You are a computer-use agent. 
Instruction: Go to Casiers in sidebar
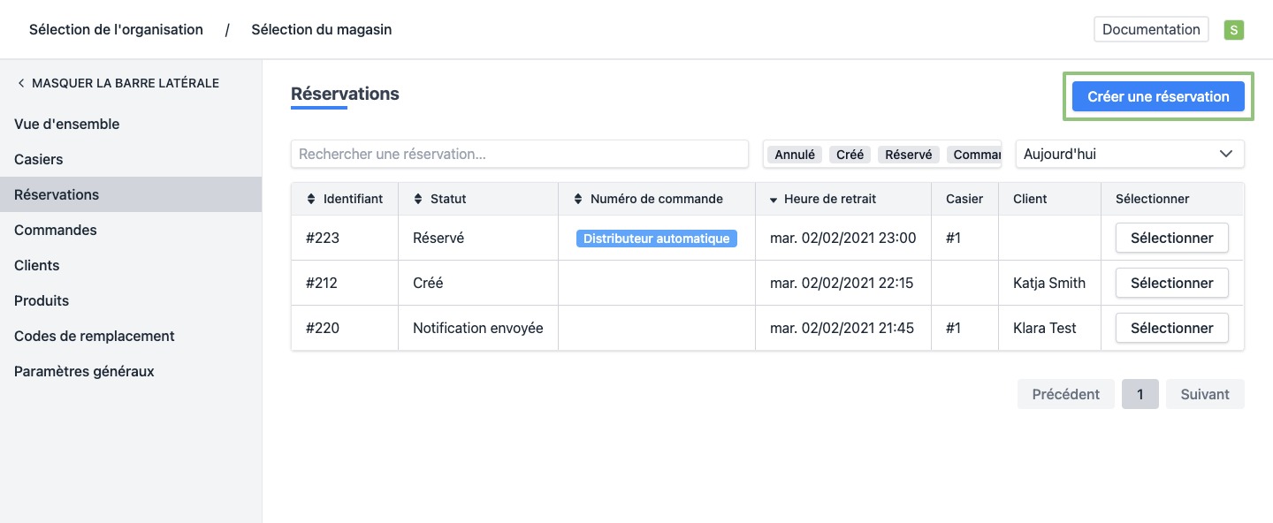[39, 160]
